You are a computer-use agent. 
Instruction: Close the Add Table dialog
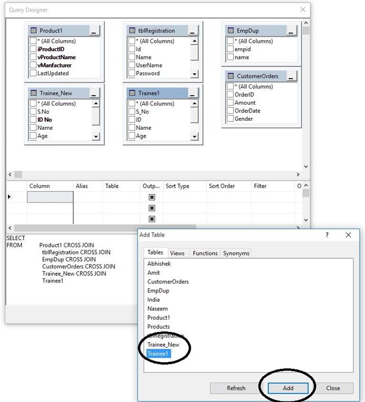click(x=348, y=235)
